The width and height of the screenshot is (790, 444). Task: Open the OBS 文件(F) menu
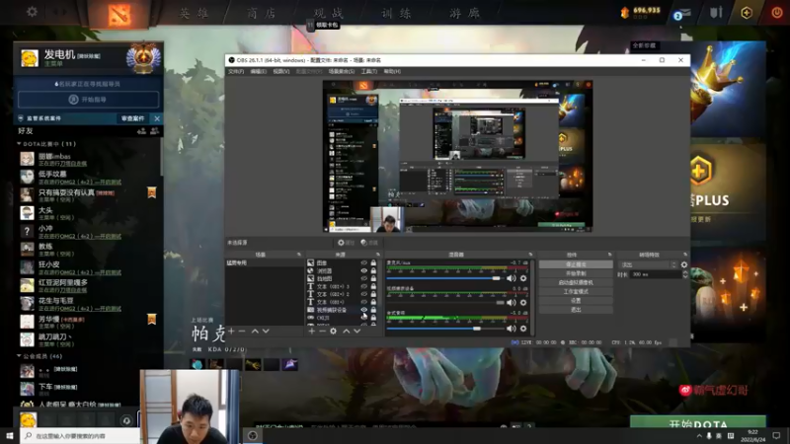[236, 71]
